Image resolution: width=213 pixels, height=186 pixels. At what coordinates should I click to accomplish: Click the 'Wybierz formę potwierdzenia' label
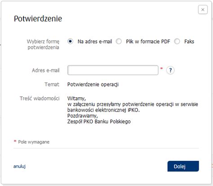(x=43, y=44)
